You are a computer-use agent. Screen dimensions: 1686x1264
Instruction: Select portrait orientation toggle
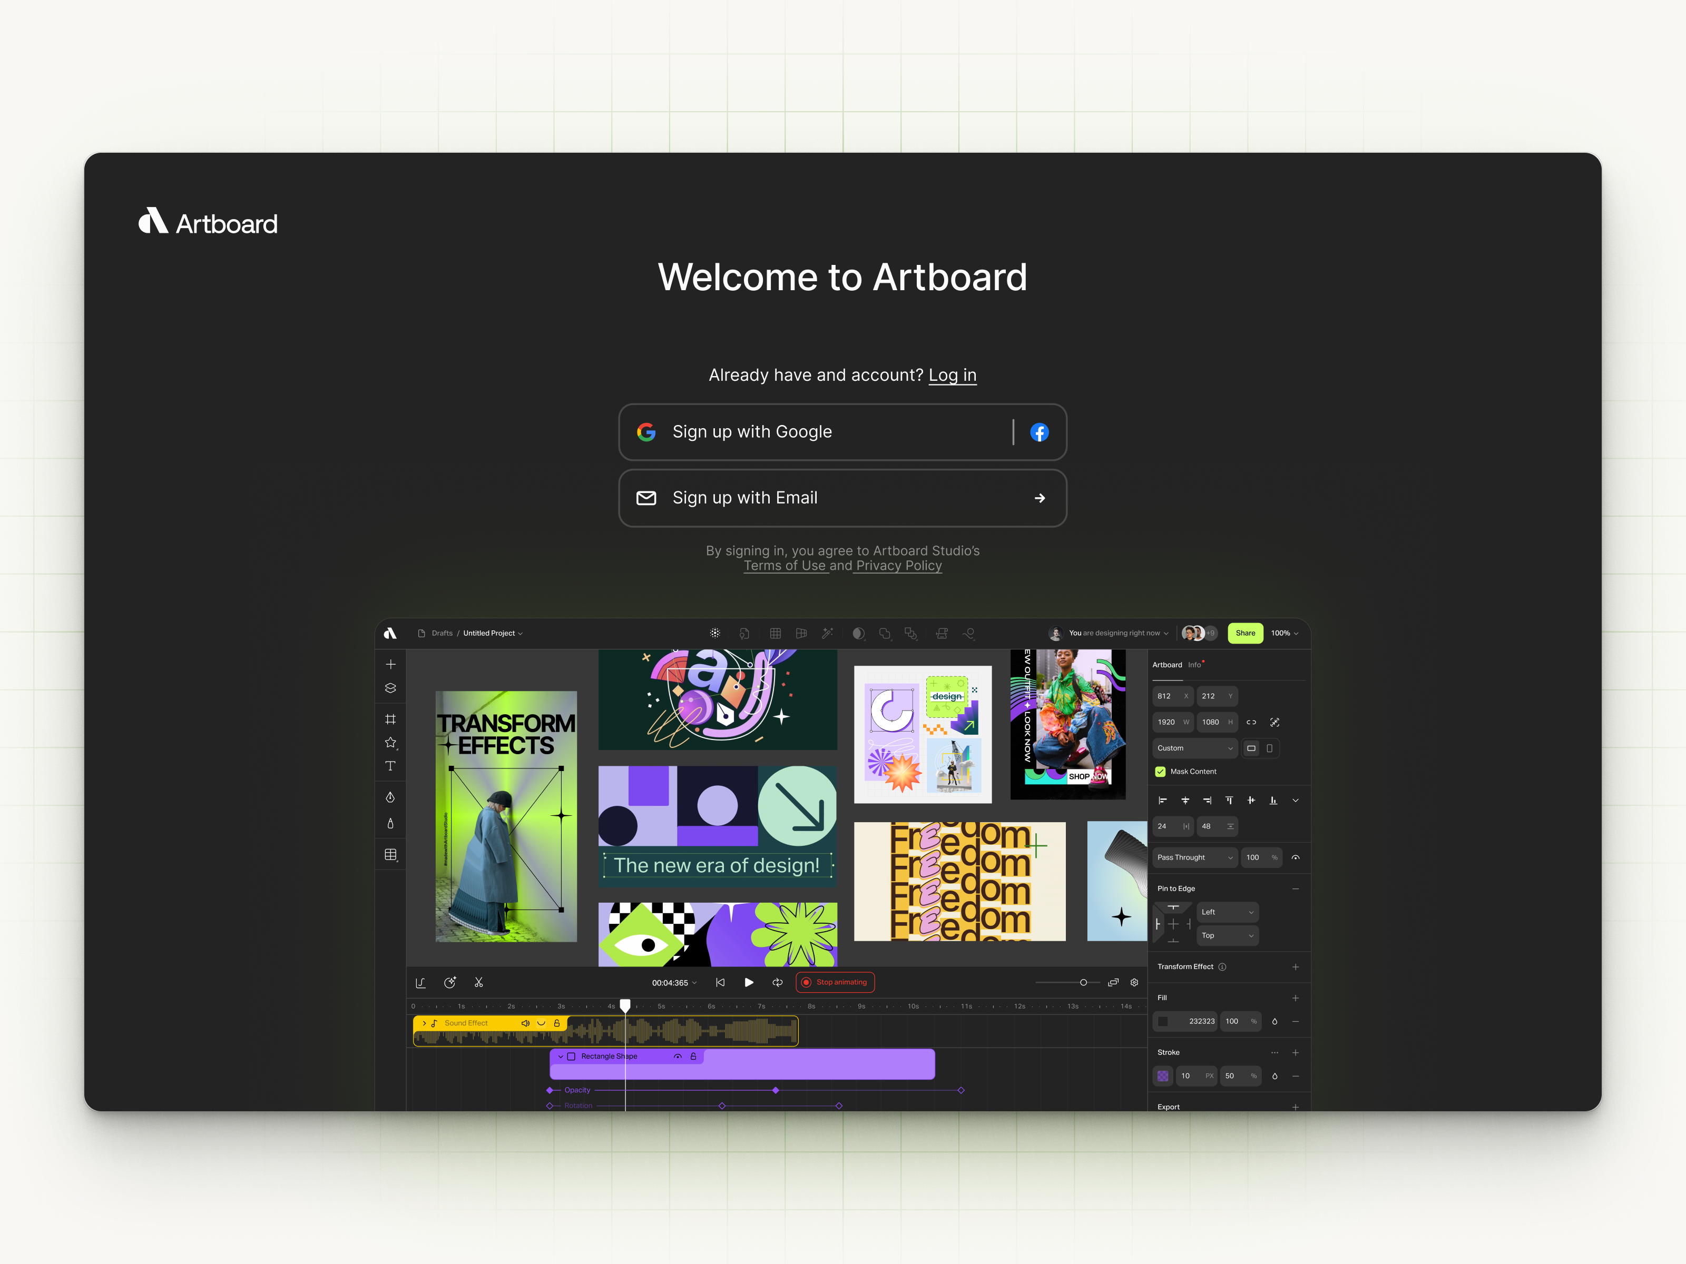tap(1269, 748)
